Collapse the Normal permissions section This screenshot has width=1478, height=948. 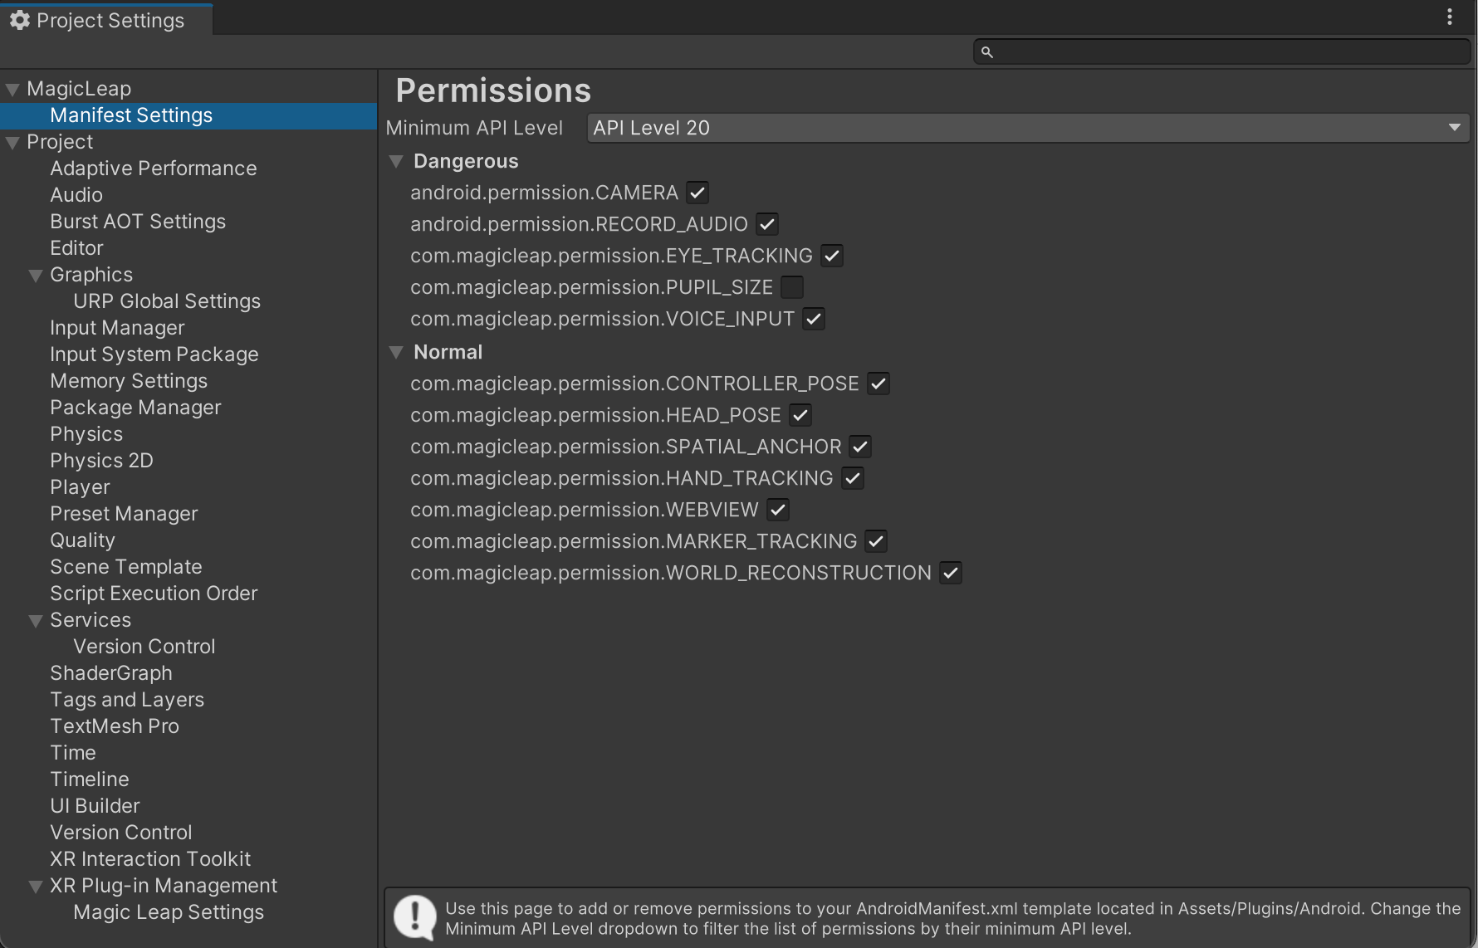[396, 352]
